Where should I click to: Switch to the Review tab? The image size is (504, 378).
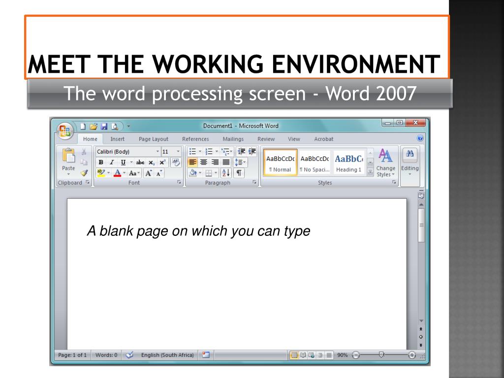click(266, 139)
